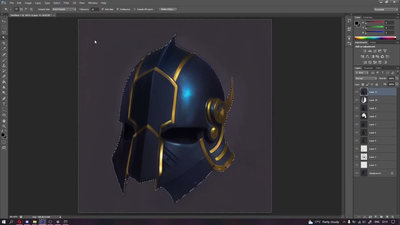Switch to the Styles tab
400x225 pixels.
373,42
